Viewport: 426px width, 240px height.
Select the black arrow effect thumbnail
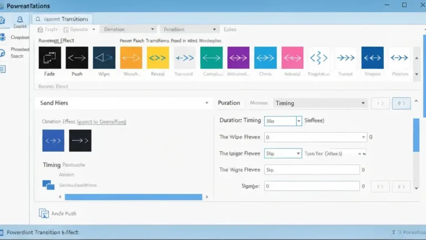(x=80, y=141)
